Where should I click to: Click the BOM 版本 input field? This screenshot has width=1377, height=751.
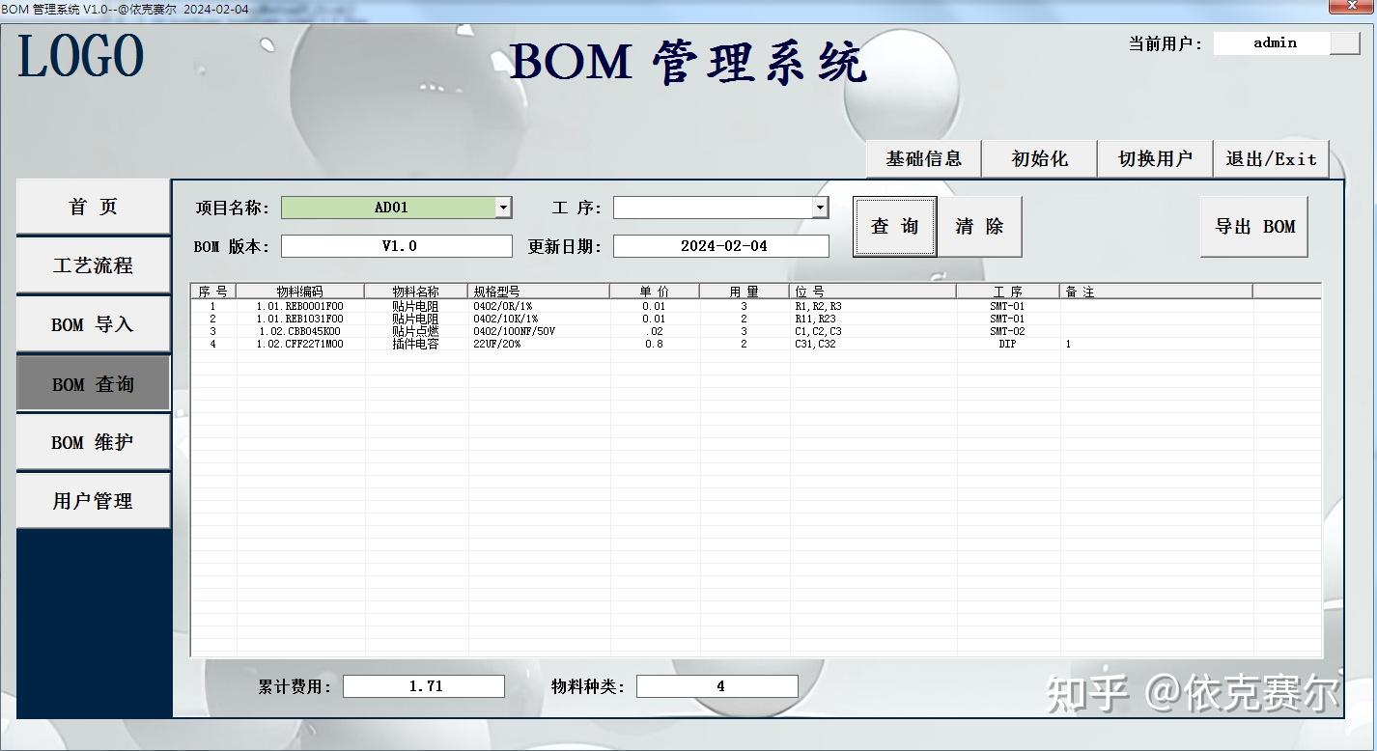tap(396, 245)
